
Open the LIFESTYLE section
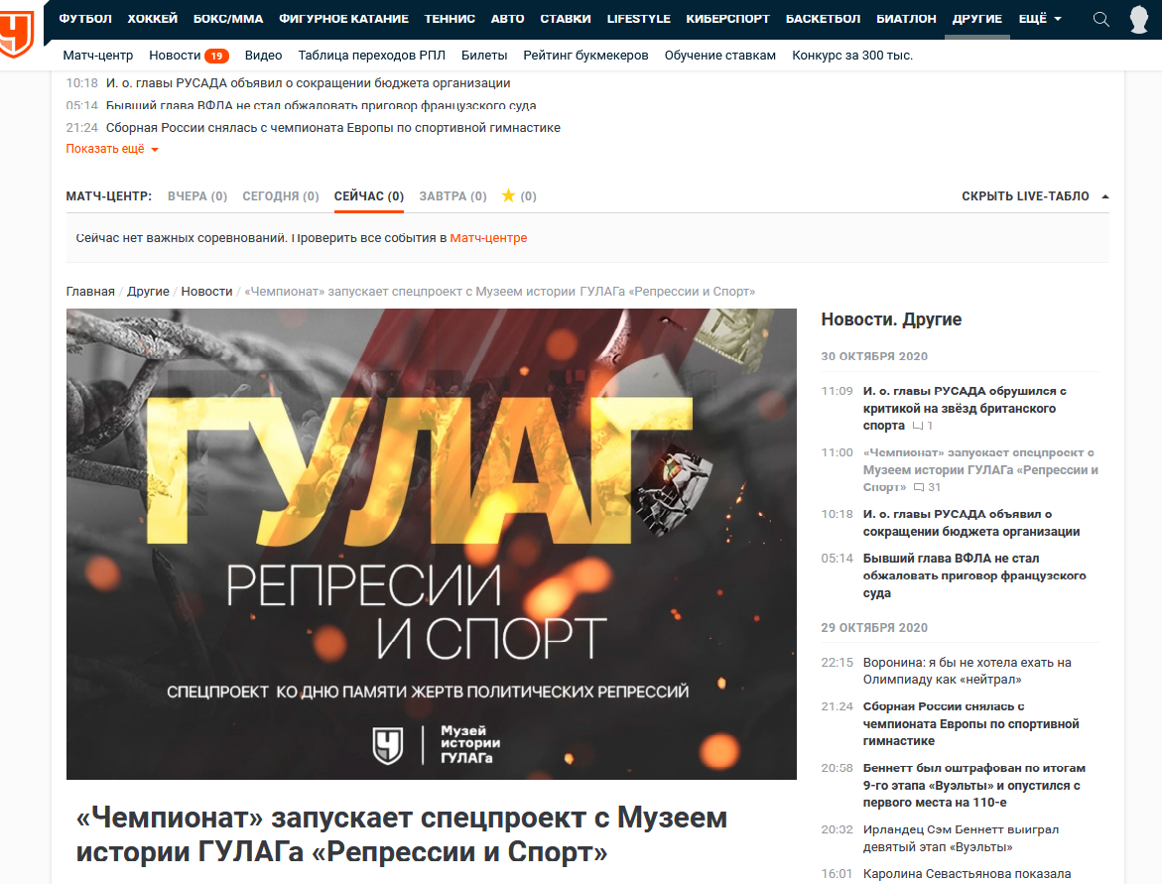(639, 19)
